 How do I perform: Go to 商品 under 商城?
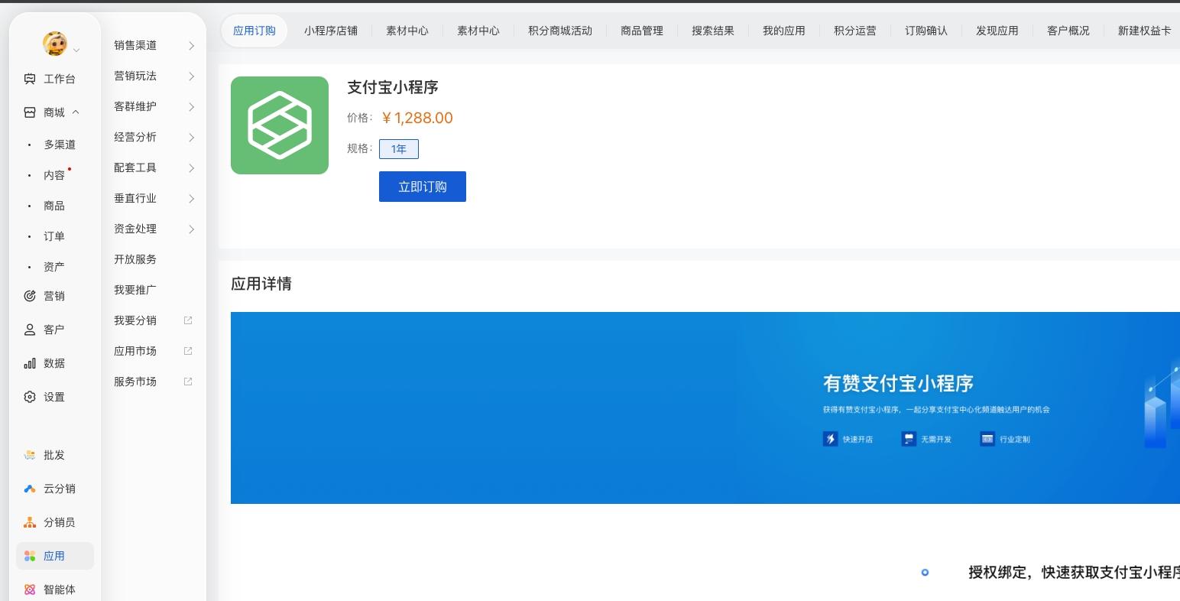pyautogui.click(x=54, y=206)
